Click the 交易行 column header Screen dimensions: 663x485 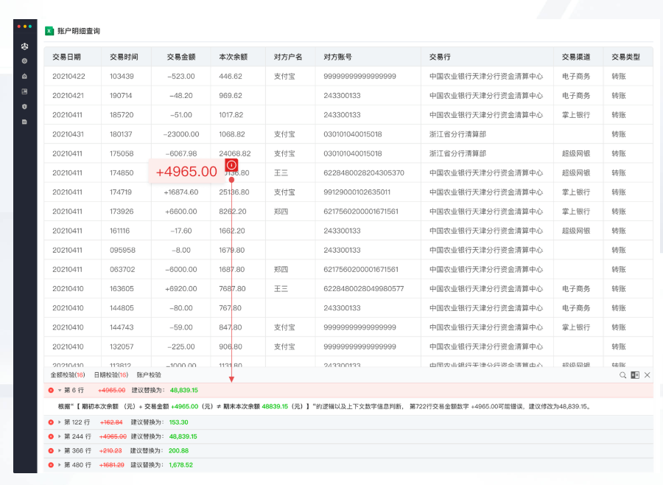[440, 57]
